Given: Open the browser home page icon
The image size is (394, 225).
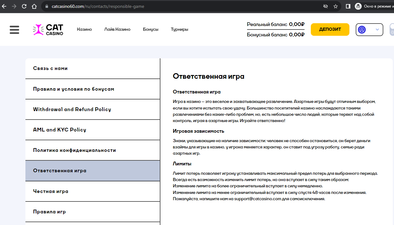Looking at the screenshot, I should [34, 6].
